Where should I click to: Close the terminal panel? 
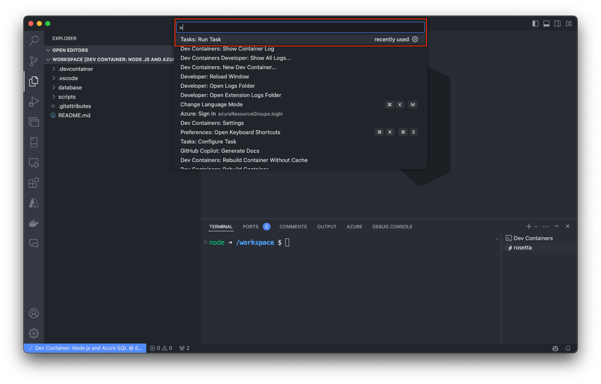point(568,227)
